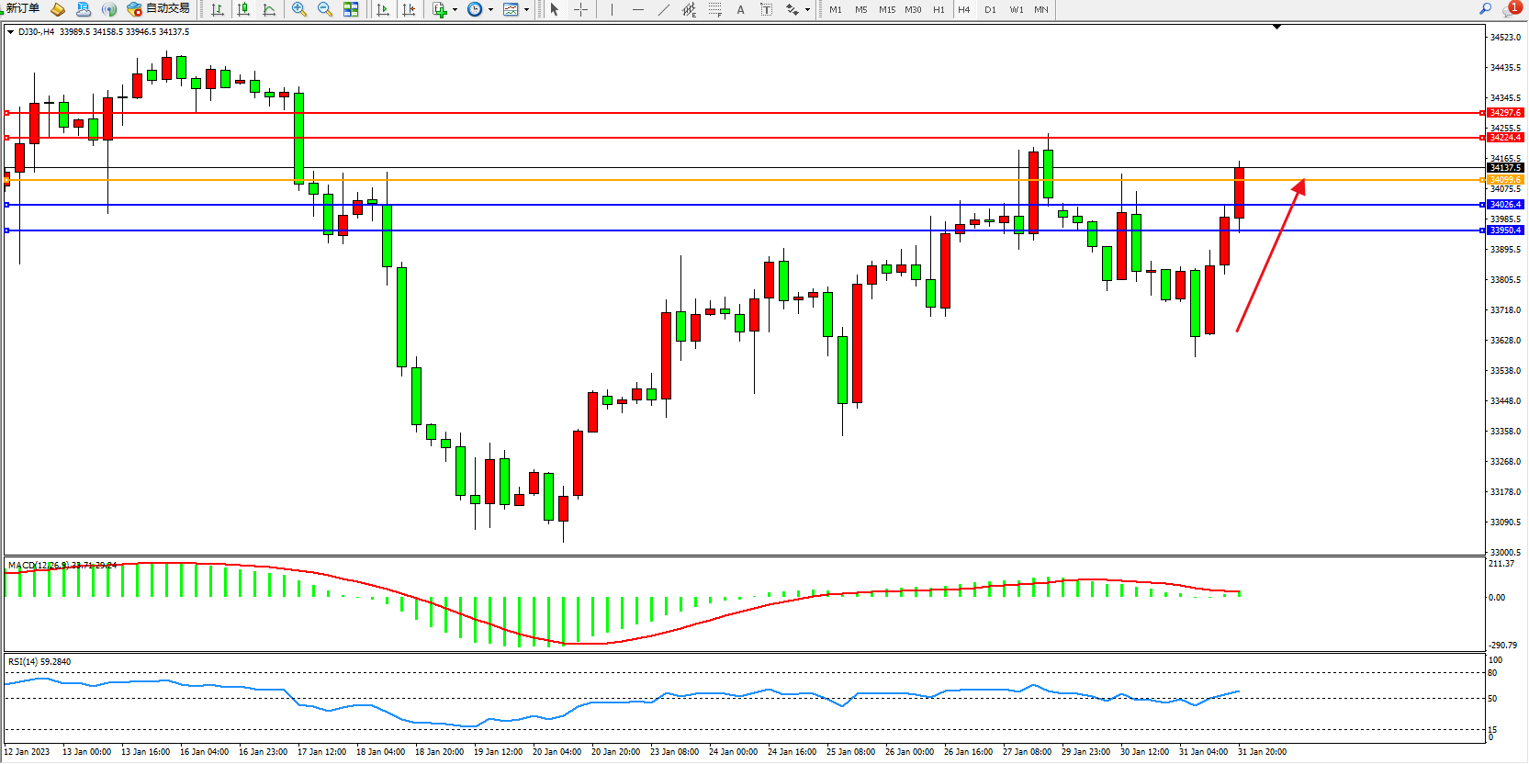
Task: Click the orange 34099.6 price level label
Action: [x=1505, y=180]
